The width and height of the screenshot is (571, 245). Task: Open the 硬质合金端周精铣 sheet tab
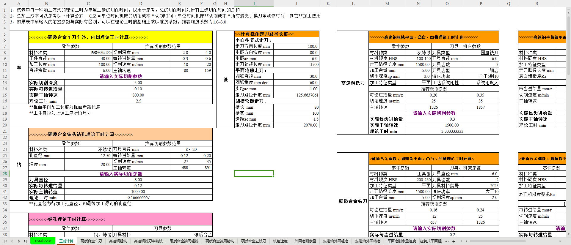coord(220,241)
